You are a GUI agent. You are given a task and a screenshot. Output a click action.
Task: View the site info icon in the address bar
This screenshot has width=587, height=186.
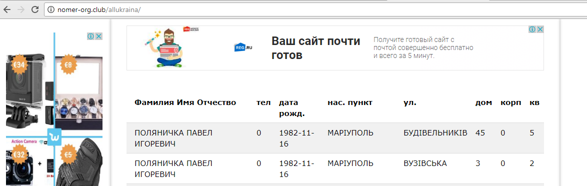pos(51,9)
